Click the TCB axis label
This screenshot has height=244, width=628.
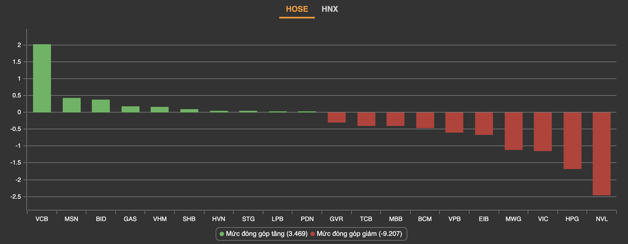tap(366, 219)
